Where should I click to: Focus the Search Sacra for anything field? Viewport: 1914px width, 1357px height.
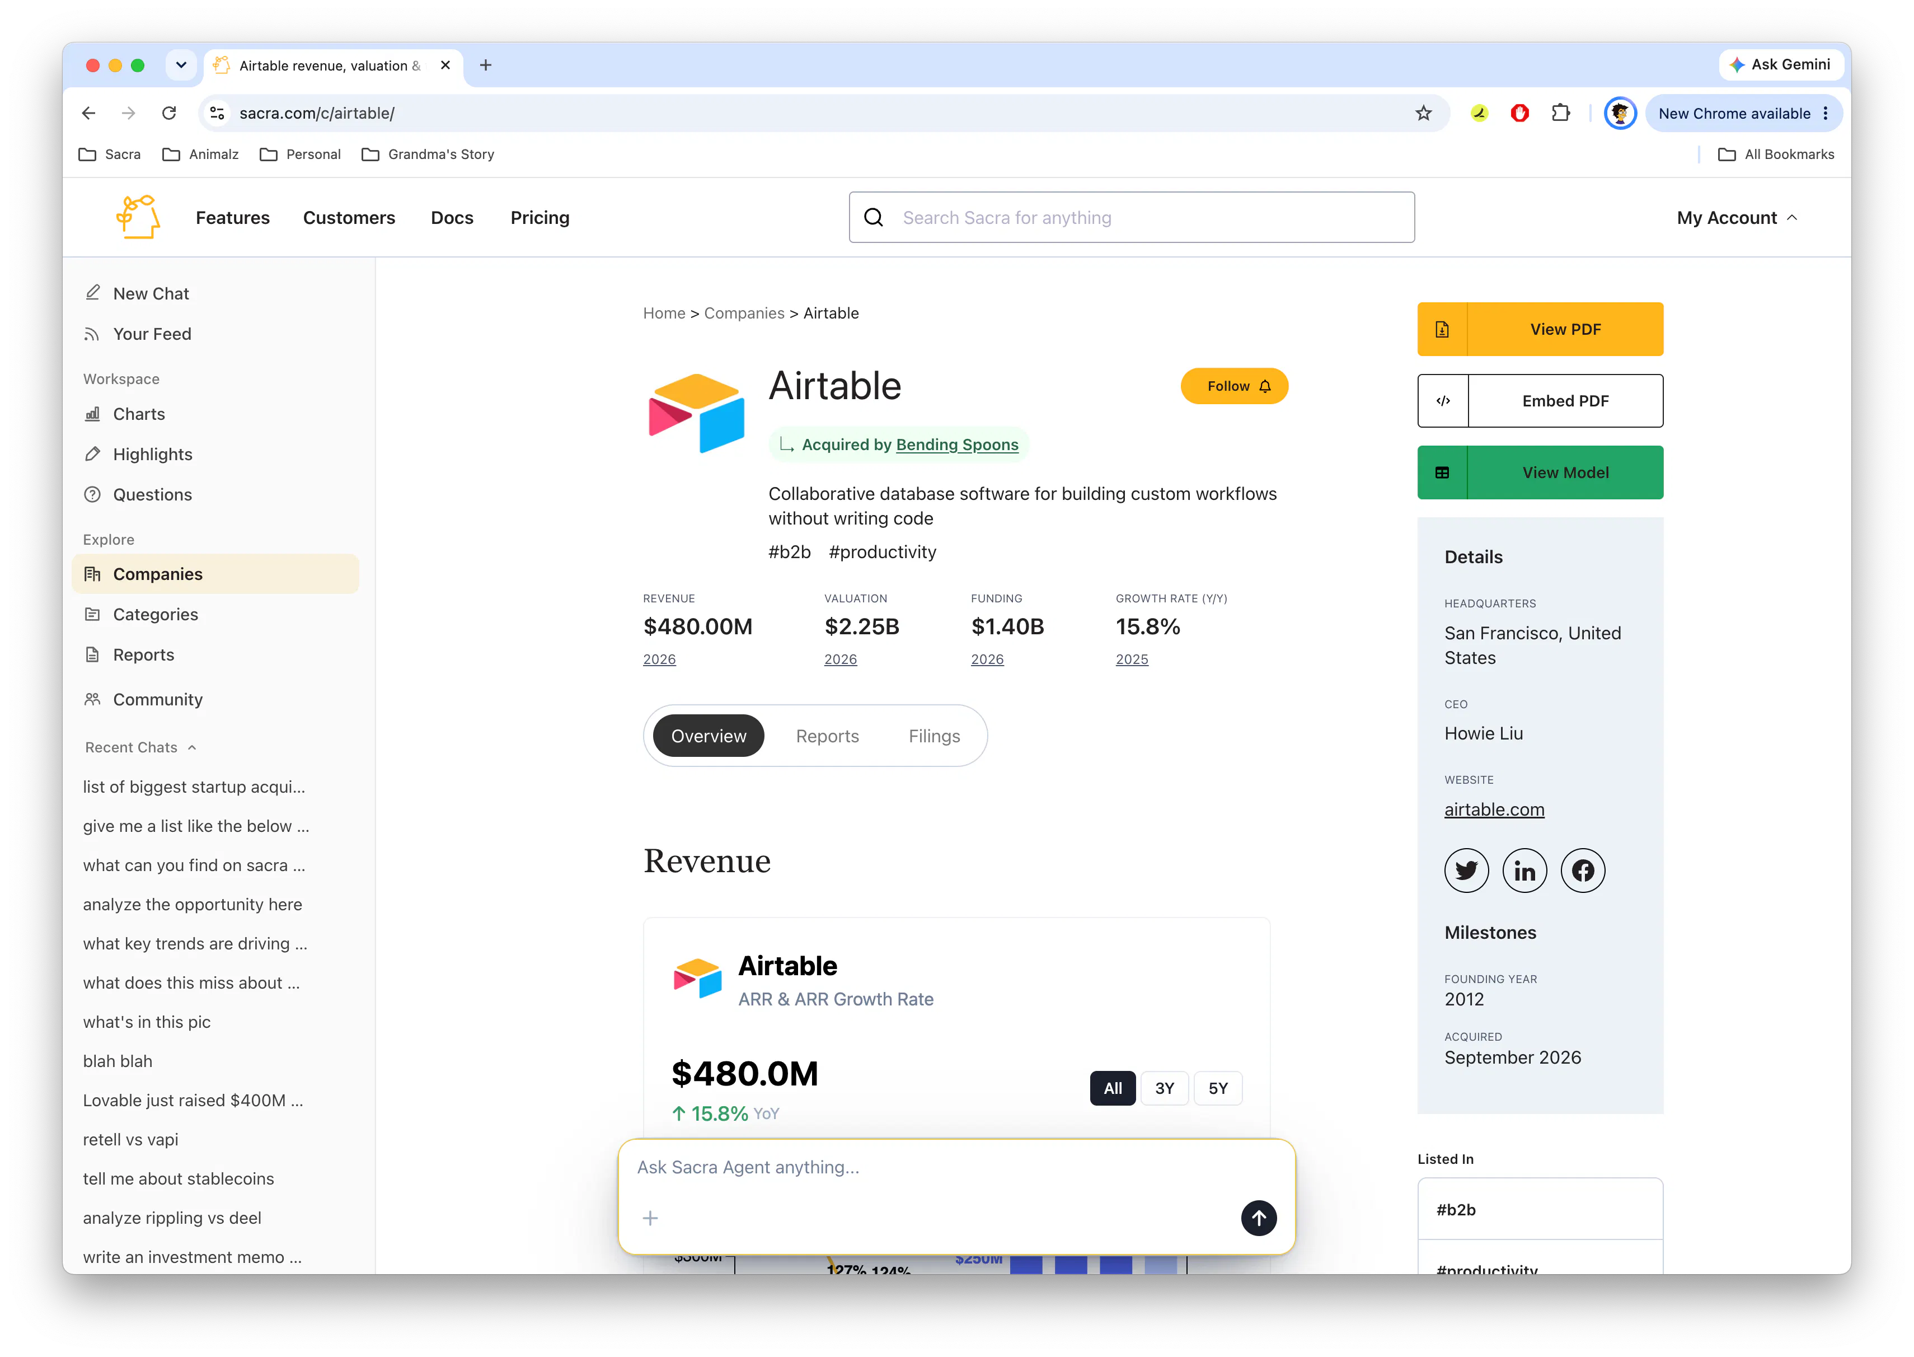1131,217
